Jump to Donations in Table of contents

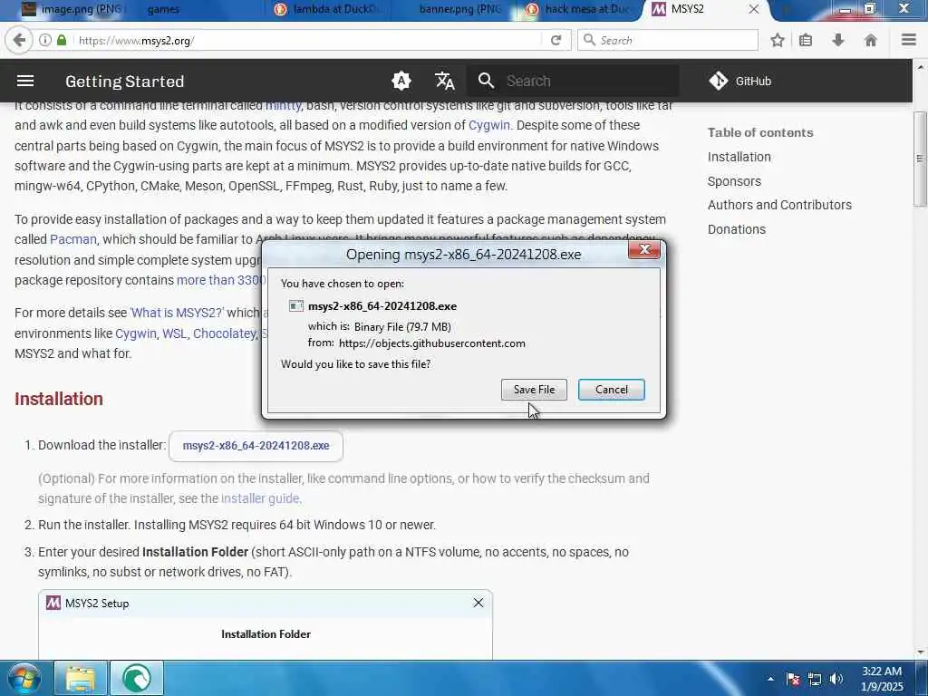click(x=737, y=229)
